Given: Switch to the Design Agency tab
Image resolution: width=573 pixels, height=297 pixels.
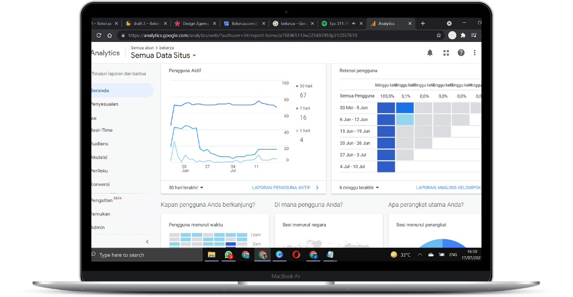Looking at the screenshot, I should (195, 23).
